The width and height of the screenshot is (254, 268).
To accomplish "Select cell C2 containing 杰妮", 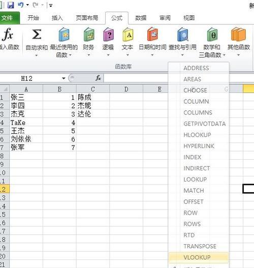I will pyautogui.click(x=93, y=106).
